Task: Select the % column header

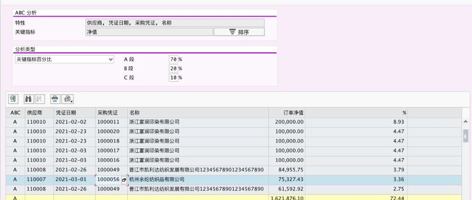Action: 357,112
